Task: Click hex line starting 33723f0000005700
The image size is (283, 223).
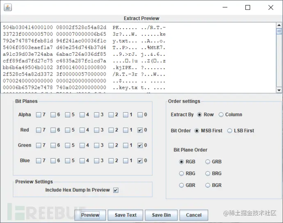Action: tap(84, 34)
